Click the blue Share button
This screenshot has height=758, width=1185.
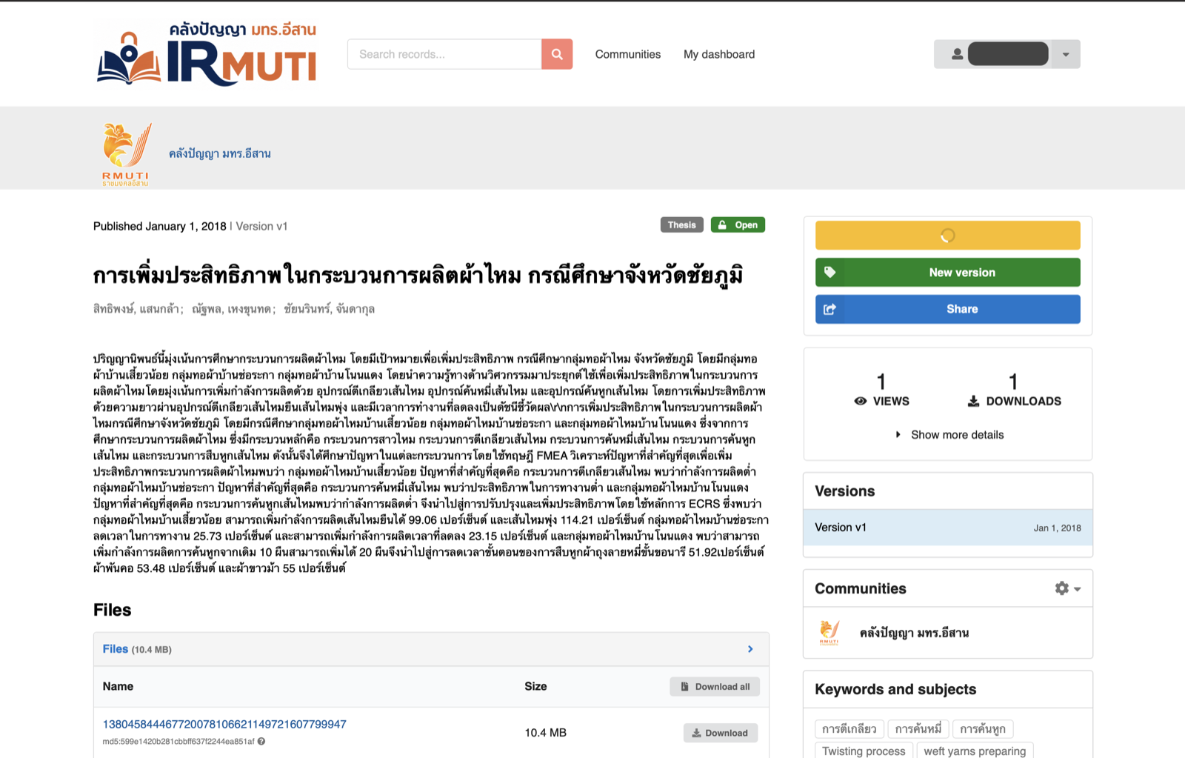tap(948, 309)
